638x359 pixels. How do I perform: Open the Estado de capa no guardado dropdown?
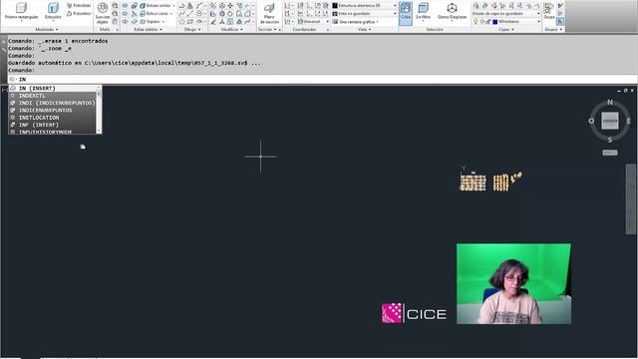pyautogui.click(x=506, y=13)
